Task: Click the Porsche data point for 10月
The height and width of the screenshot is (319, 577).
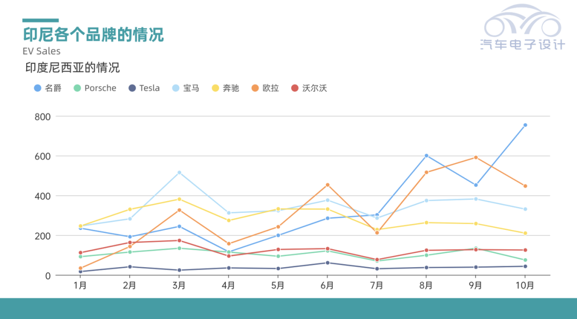Action: (525, 260)
